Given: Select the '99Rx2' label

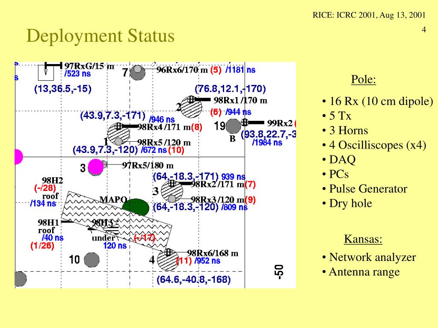Looking at the screenshot, I should click(280, 123).
